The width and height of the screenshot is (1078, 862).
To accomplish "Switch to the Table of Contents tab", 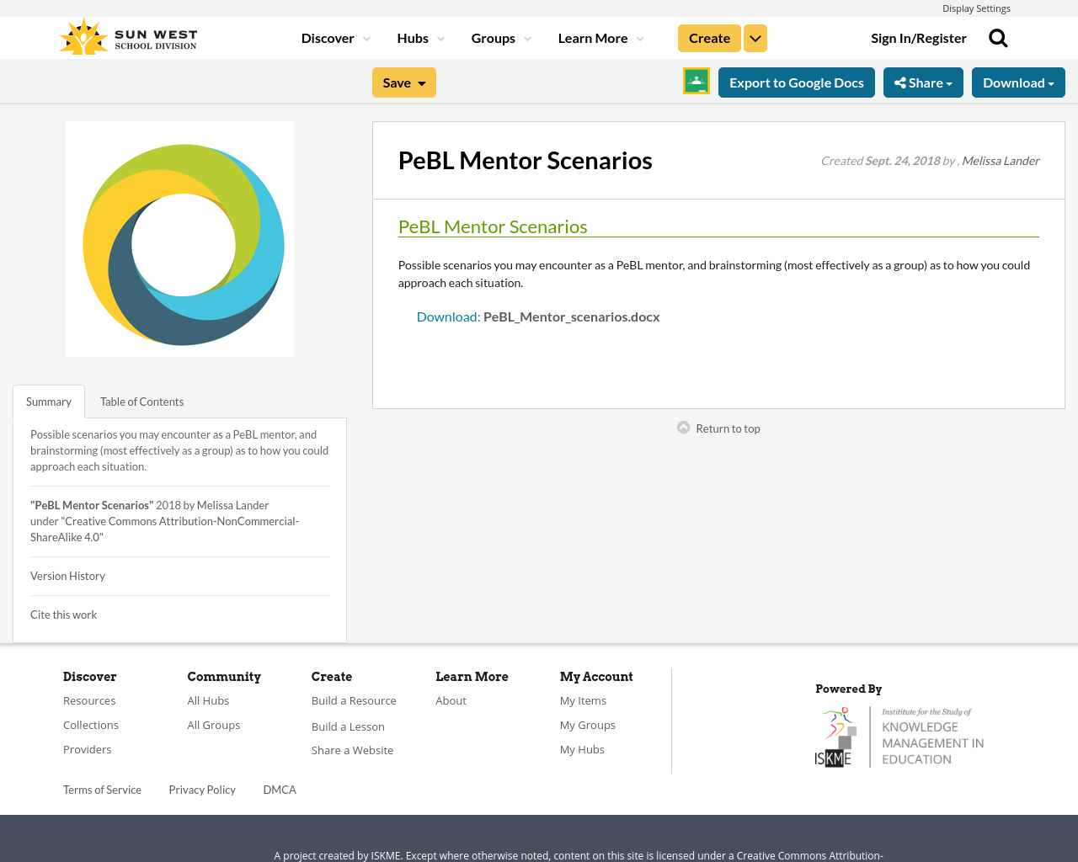I will click(x=141, y=401).
